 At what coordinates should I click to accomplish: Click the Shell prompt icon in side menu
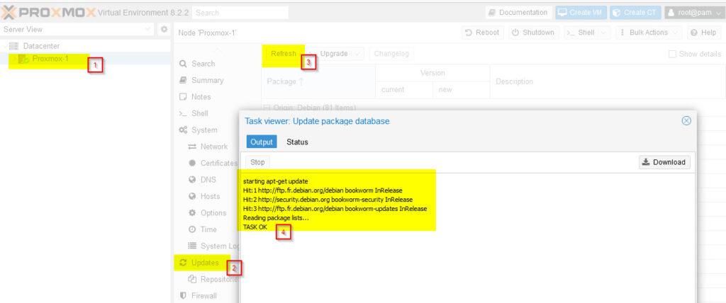(x=183, y=113)
